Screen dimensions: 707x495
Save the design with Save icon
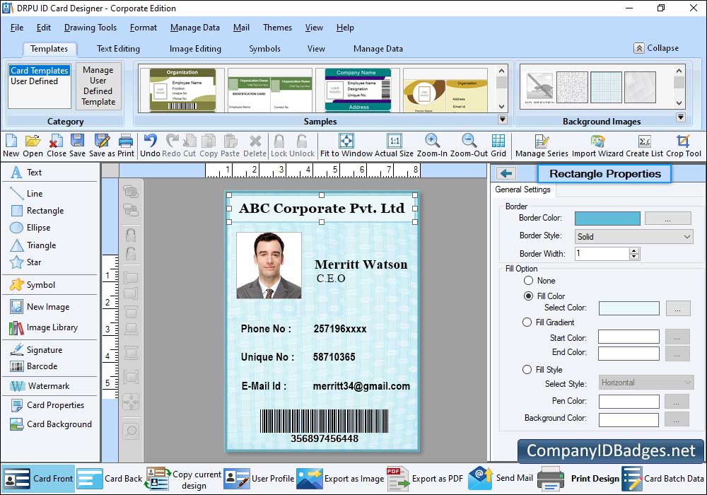coord(77,146)
